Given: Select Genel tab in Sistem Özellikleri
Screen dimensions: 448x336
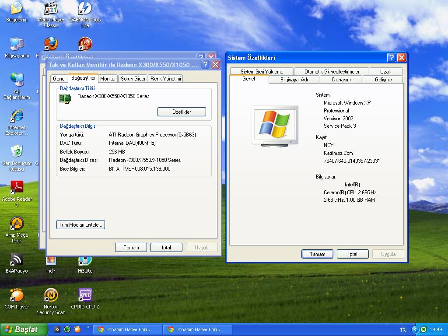Looking at the screenshot, I should [x=248, y=79].
